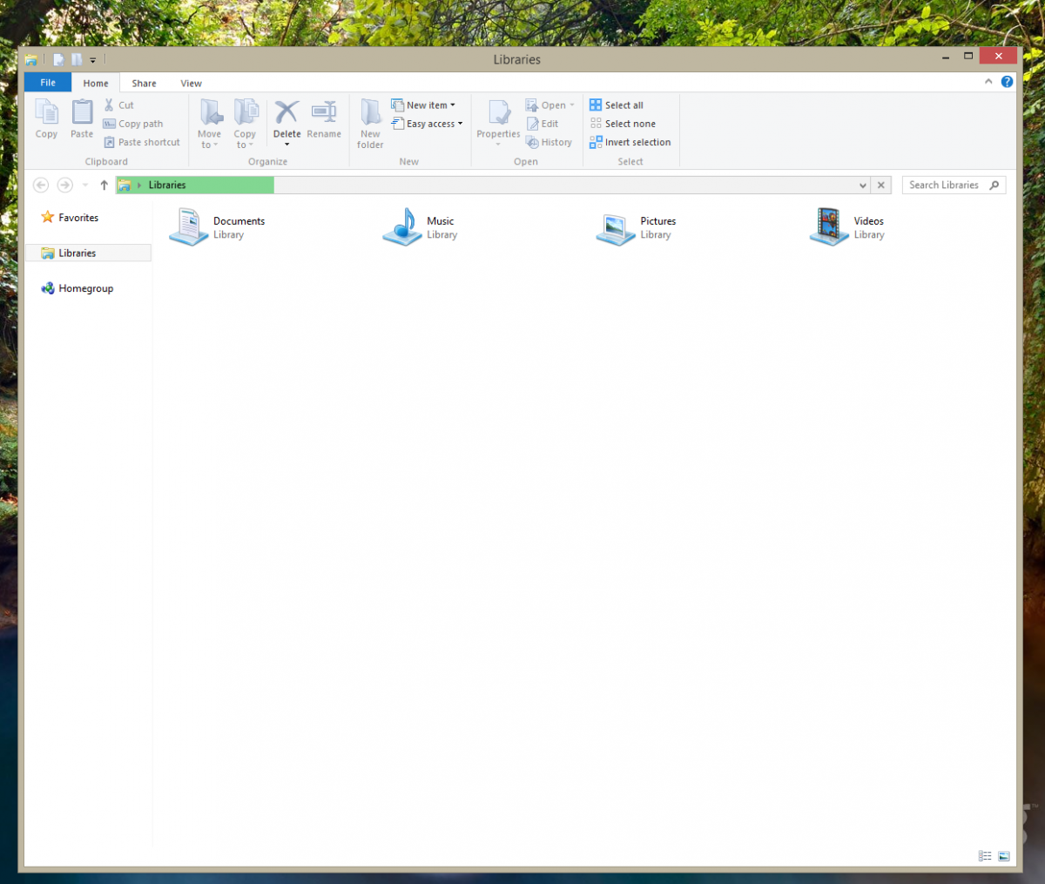Click the Properties checkmark icon
Viewport: 1045px width, 884px height.
(498, 112)
